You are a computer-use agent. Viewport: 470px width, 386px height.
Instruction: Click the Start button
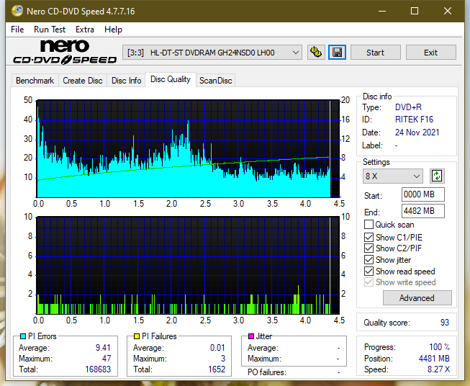click(x=375, y=53)
